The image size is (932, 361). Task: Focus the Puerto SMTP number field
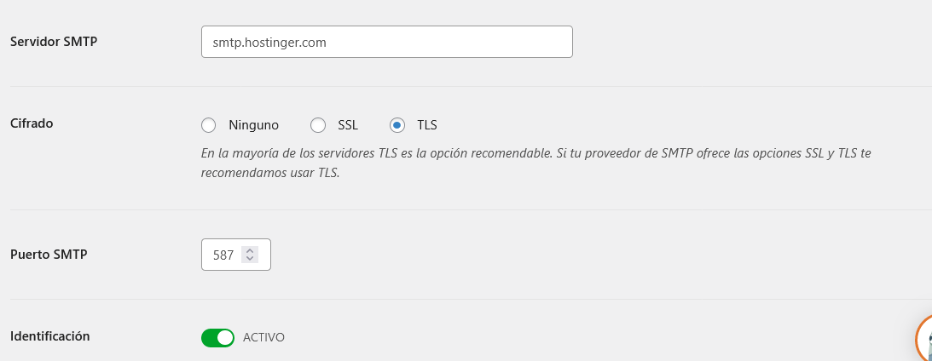pos(236,255)
